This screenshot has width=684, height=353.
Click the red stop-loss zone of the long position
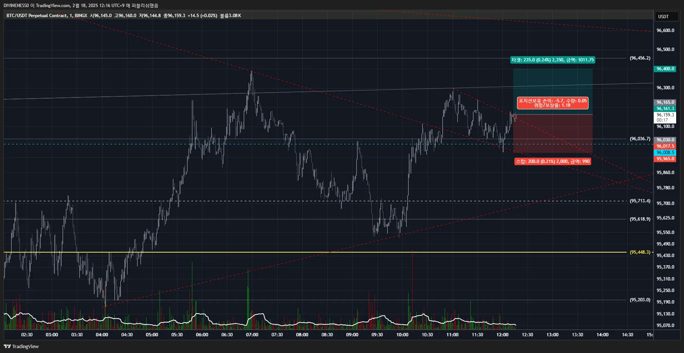(553, 134)
